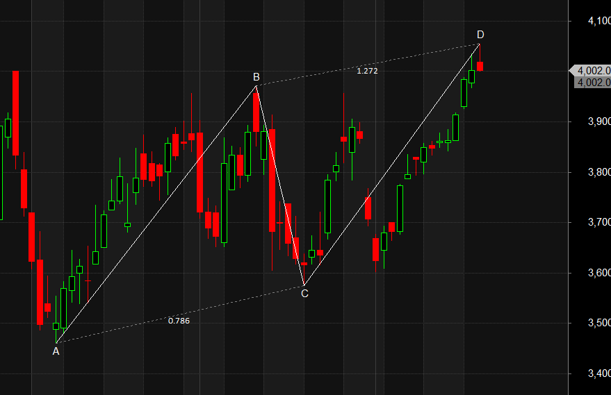This screenshot has height=395, width=611.
Task: Click the 3,600 price axis label
Action: coord(598,273)
